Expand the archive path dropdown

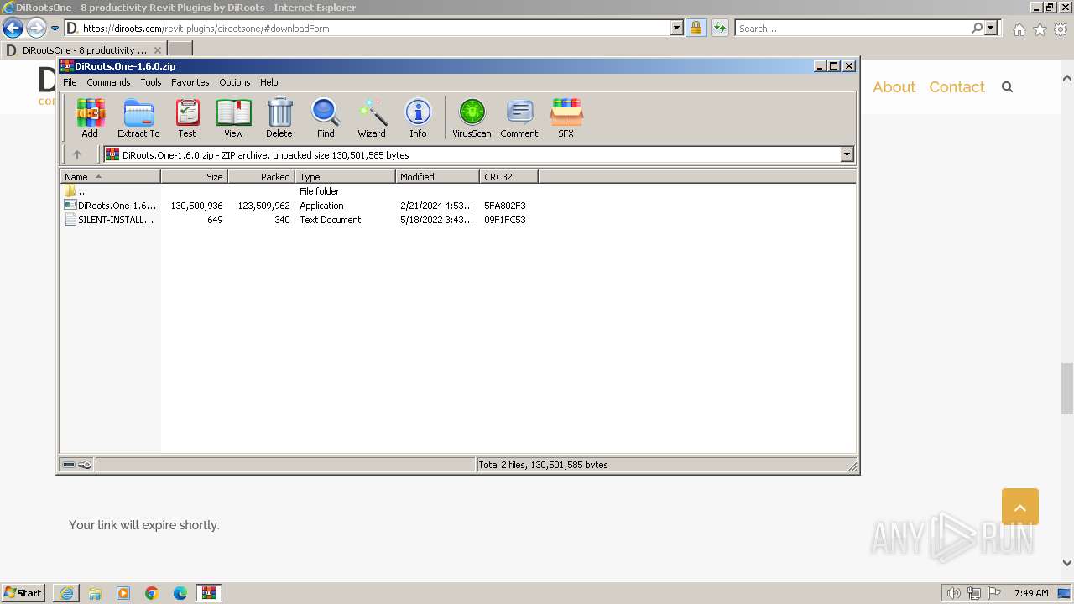[847, 154]
